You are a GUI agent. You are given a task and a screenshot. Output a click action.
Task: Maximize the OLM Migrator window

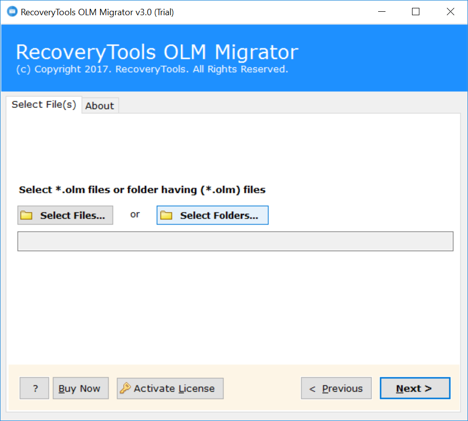click(x=415, y=12)
